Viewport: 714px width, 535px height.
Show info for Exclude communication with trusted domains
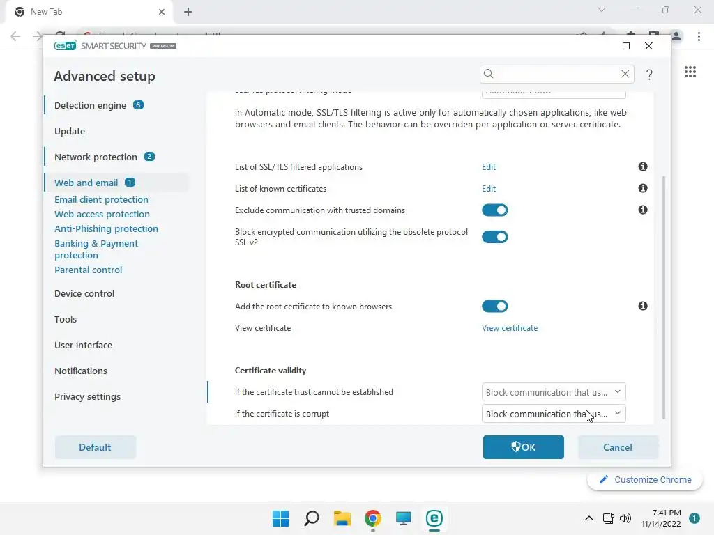pyautogui.click(x=642, y=210)
